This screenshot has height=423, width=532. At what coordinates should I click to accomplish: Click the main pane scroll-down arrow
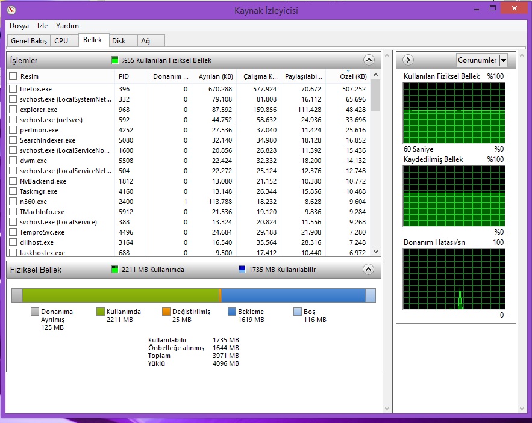coord(387,409)
